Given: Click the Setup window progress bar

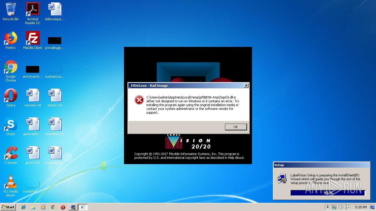Looking at the screenshot, I should tap(328, 193).
